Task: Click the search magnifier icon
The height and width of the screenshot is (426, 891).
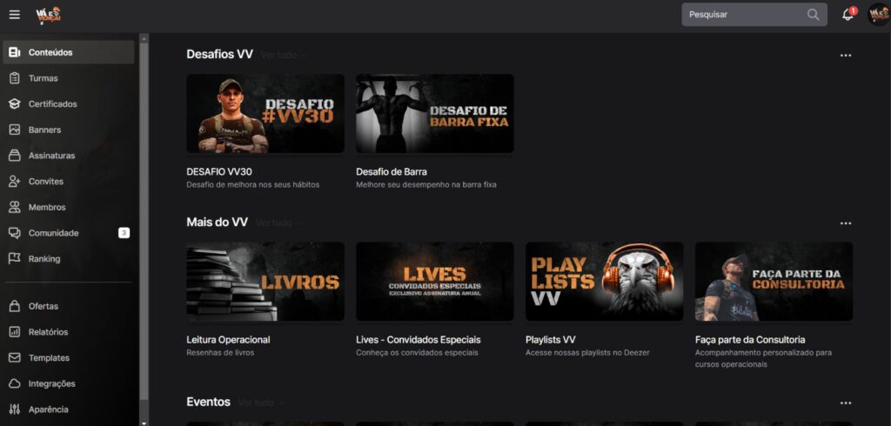Action: [x=813, y=15]
